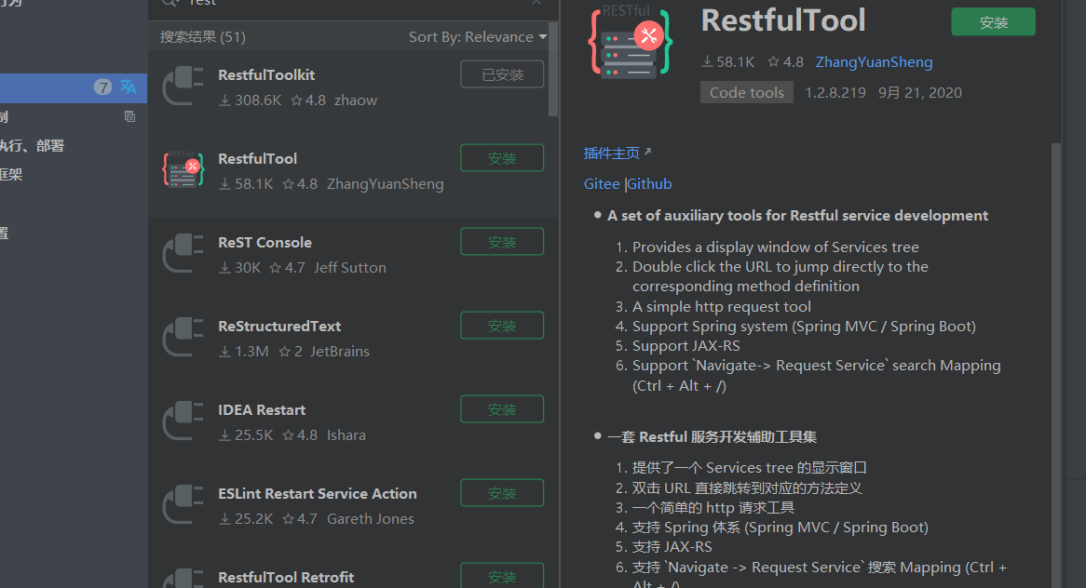1086x588 pixels.
Task: Click author zhaow under RestfulToolkit
Action: point(355,100)
